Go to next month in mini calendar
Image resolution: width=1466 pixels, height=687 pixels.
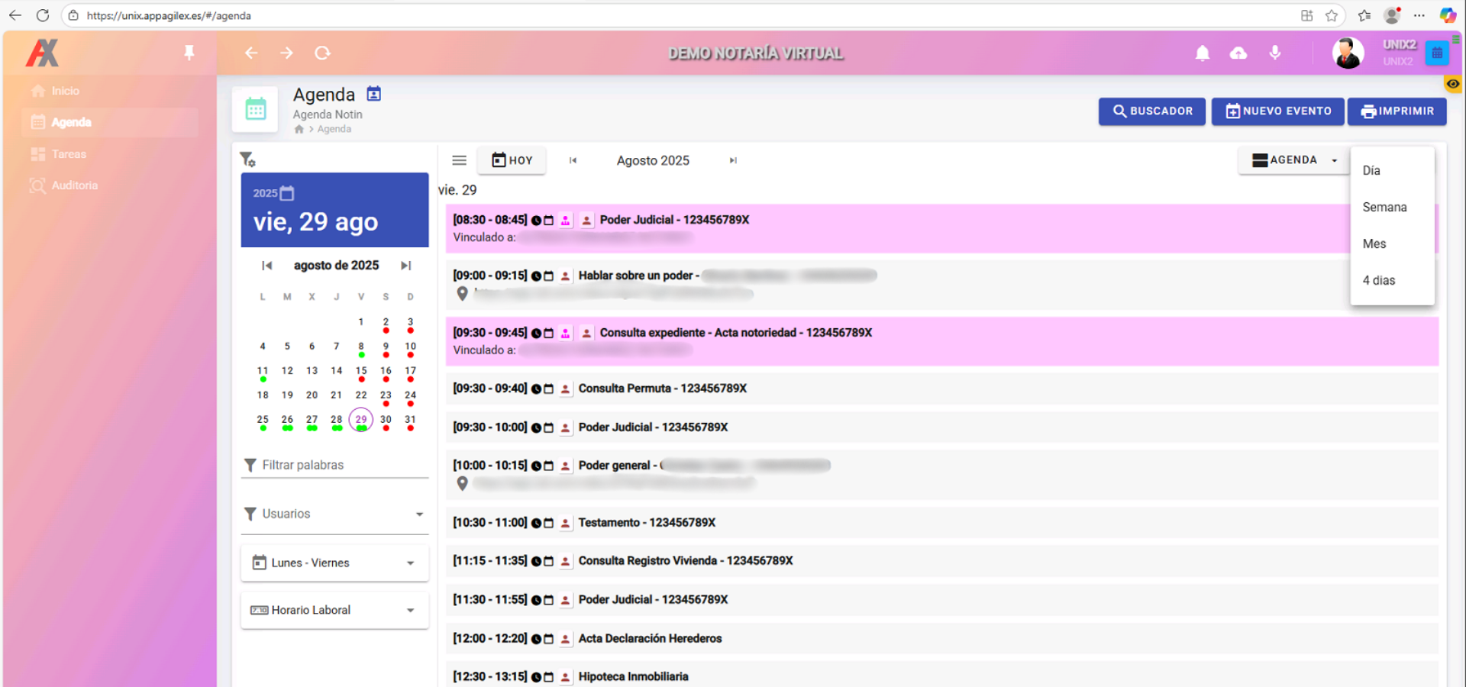405,266
